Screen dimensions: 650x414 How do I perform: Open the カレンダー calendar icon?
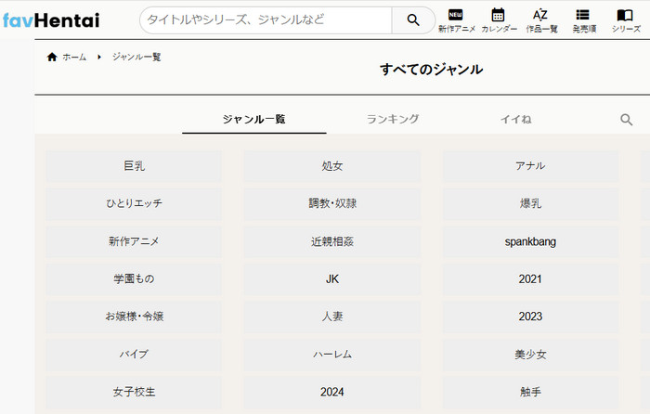tap(499, 19)
